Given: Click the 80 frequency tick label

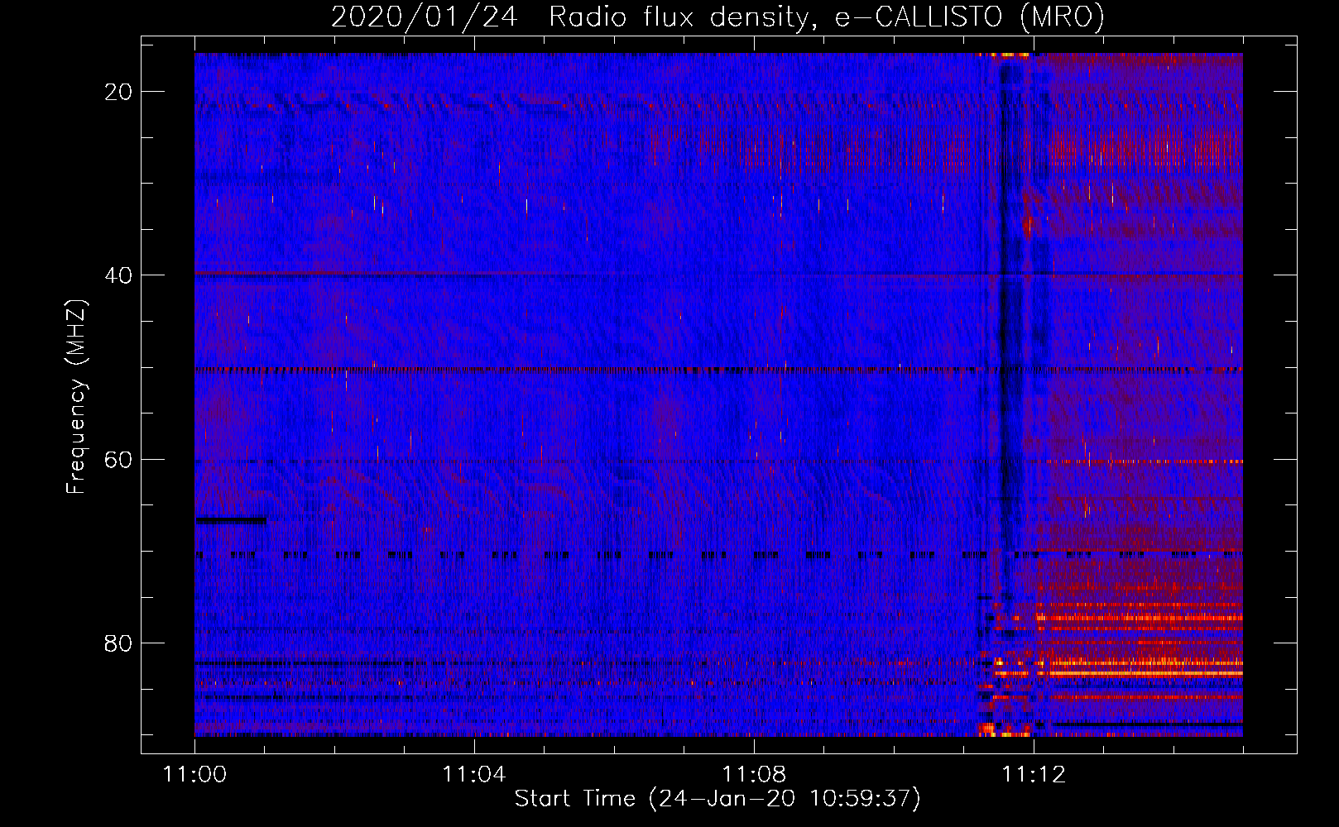Looking at the screenshot, I should click(118, 643).
